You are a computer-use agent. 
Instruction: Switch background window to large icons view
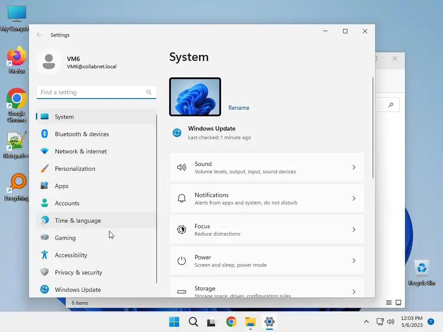pos(398,303)
